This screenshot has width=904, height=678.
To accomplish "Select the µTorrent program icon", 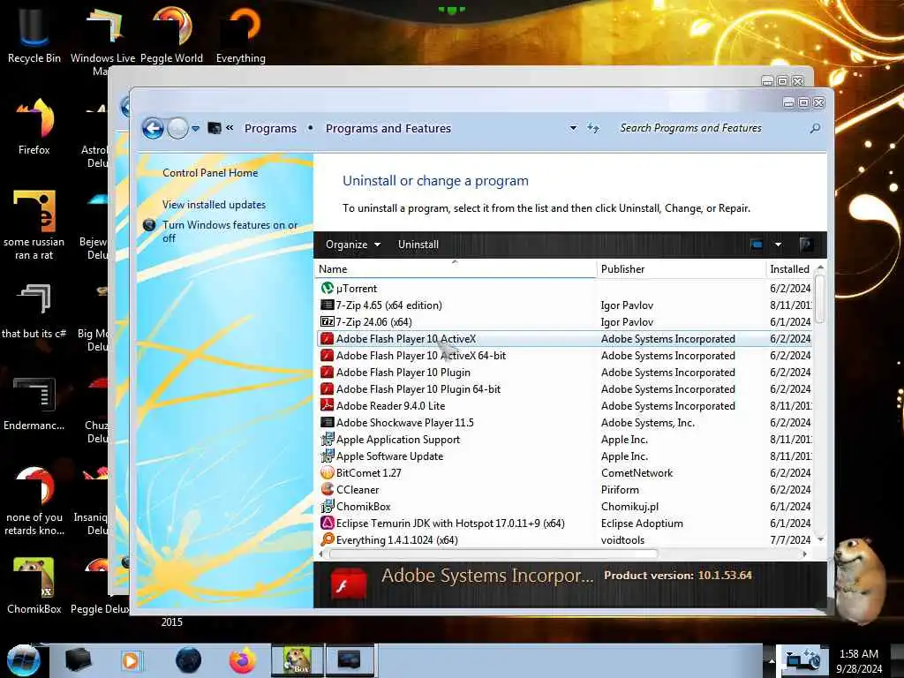I will coord(327,289).
